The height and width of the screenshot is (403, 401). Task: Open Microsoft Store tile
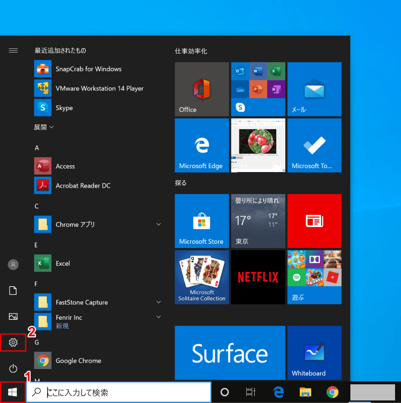202,221
